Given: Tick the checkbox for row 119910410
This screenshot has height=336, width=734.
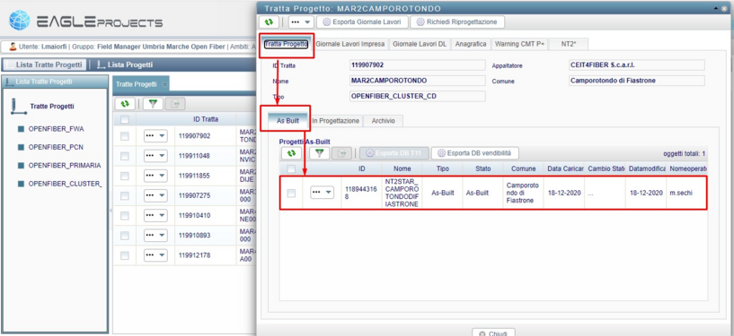Looking at the screenshot, I should tap(125, 216).
